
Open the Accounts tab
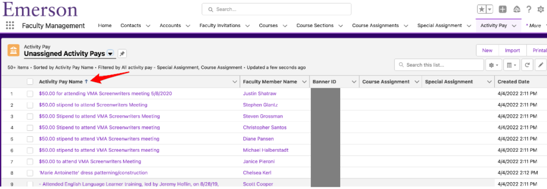[x=170, y=25]
